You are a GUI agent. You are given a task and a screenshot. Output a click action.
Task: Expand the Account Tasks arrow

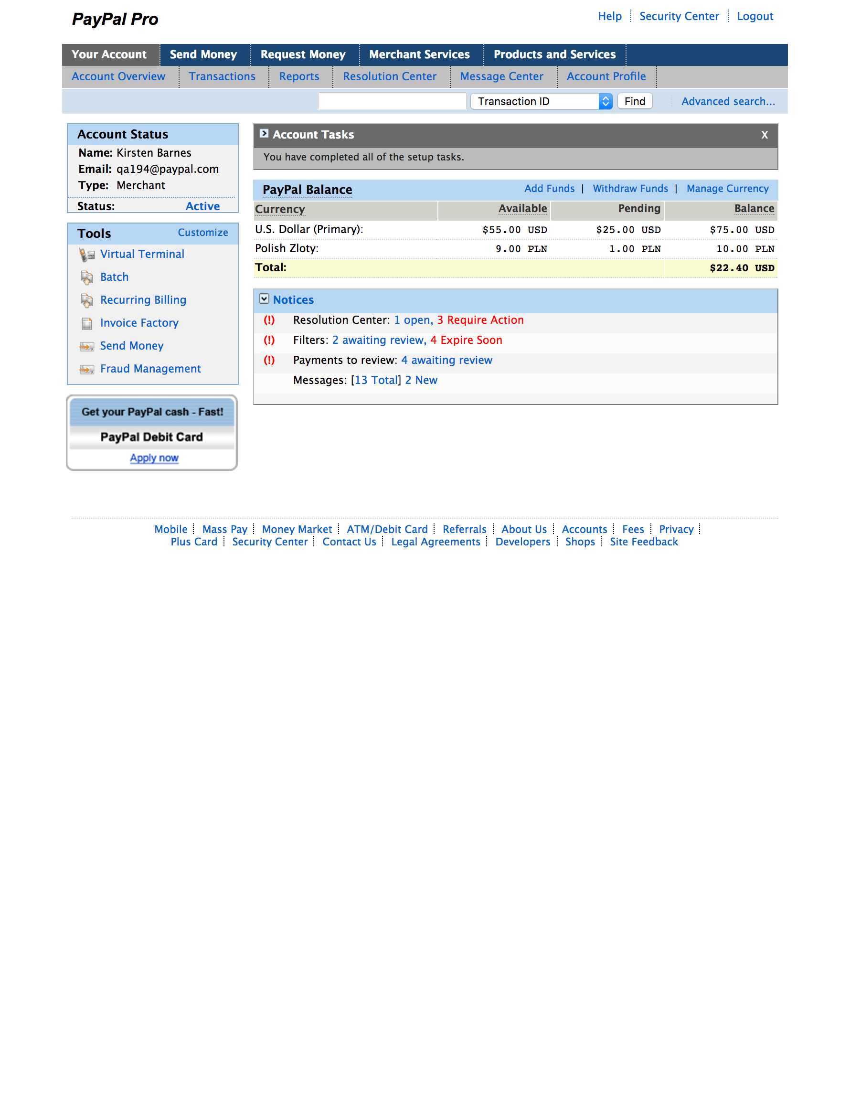(x=264, y=134)
